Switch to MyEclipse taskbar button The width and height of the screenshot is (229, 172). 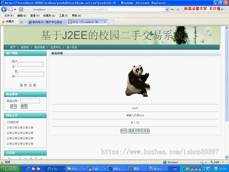click(x=117, y=169)
